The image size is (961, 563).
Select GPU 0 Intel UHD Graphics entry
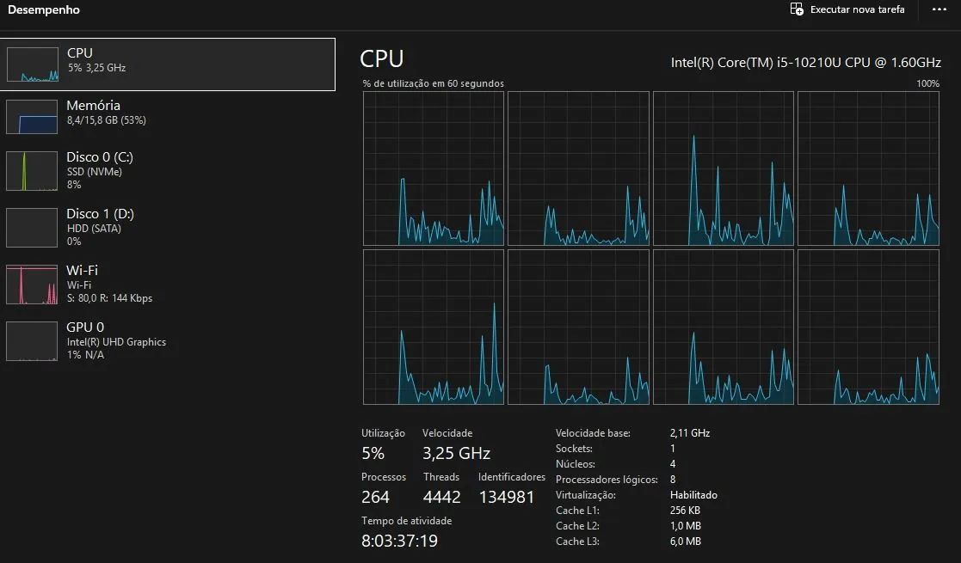tap(167, 341)
